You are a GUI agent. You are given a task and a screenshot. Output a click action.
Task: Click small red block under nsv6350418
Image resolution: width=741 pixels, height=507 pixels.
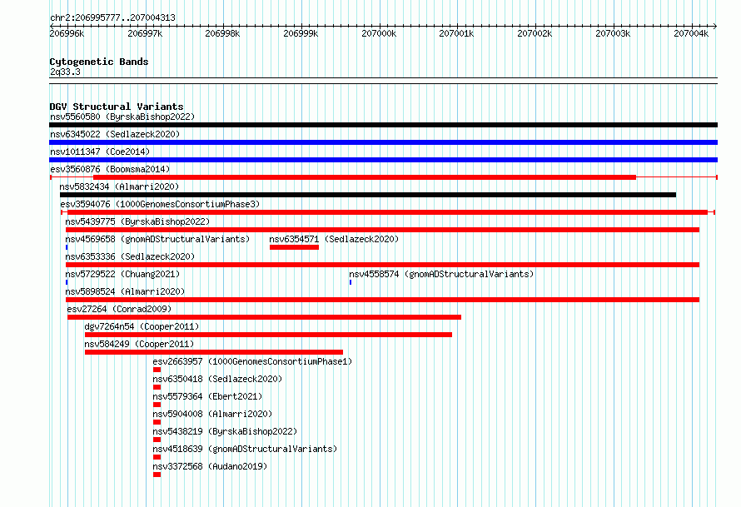coord(157,387)
